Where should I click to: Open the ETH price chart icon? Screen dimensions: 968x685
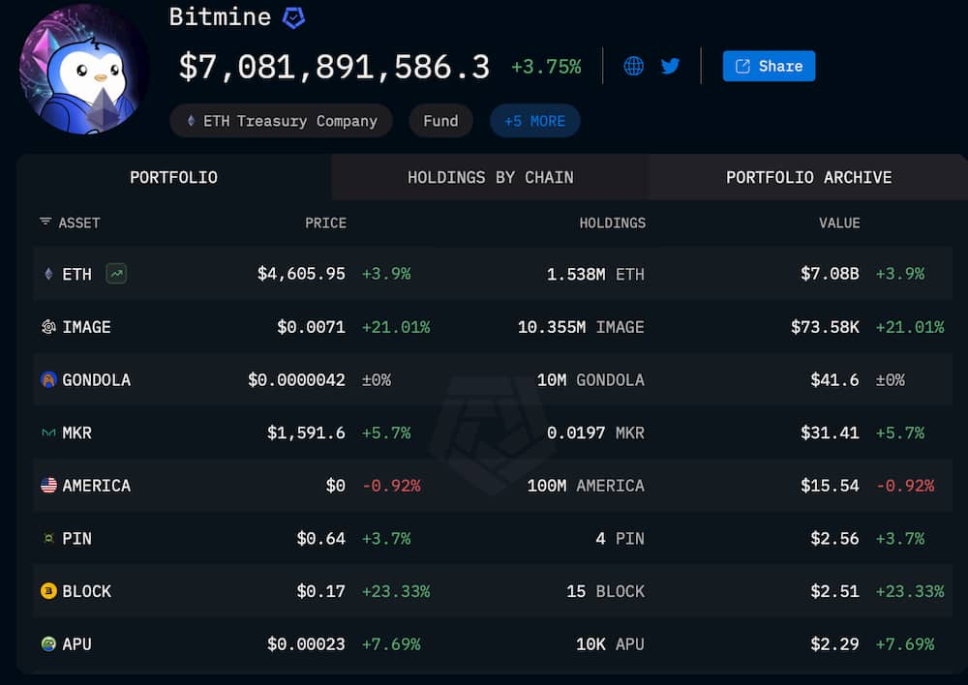pyautogui.click(x=116, y=274)
